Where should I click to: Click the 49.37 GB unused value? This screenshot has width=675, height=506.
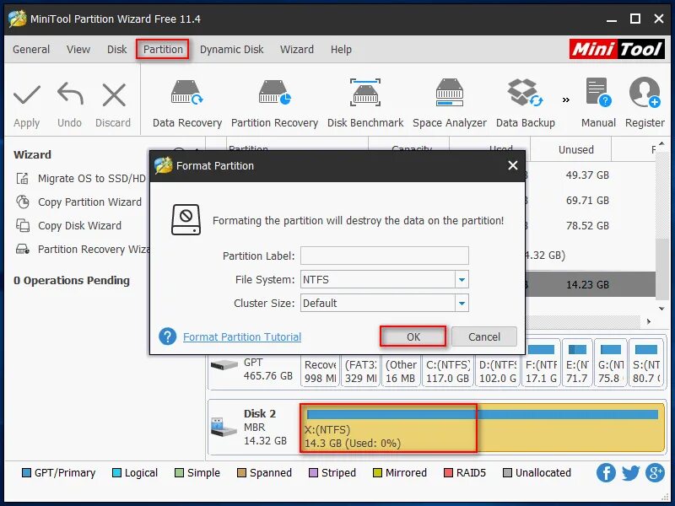(587, 175)
